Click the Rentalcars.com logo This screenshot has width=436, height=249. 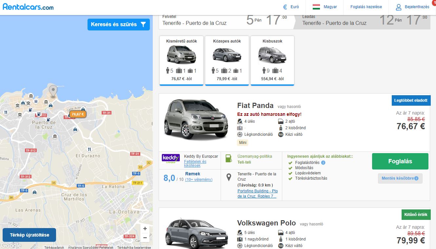pos(28,7)
